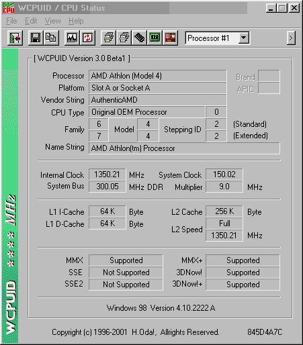The width and height of the screenshot is (303, 345).
Task: Click the 3DNow!+ 'Supported' field
Action: coord(243,285)
